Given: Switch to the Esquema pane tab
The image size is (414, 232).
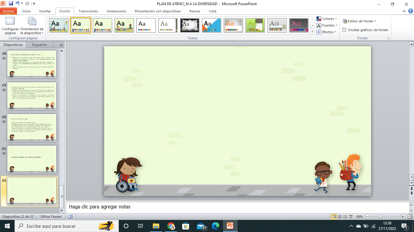Looking at the screenshot, I should click(x=39, y=45).
